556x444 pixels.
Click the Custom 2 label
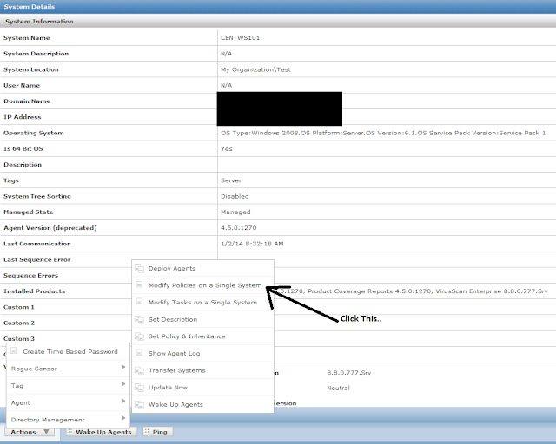coord(19,323)
